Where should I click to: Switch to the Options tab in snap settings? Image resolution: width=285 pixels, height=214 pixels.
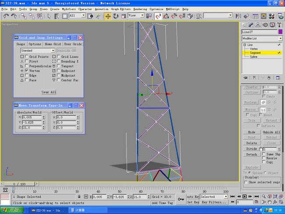[35, 44]
